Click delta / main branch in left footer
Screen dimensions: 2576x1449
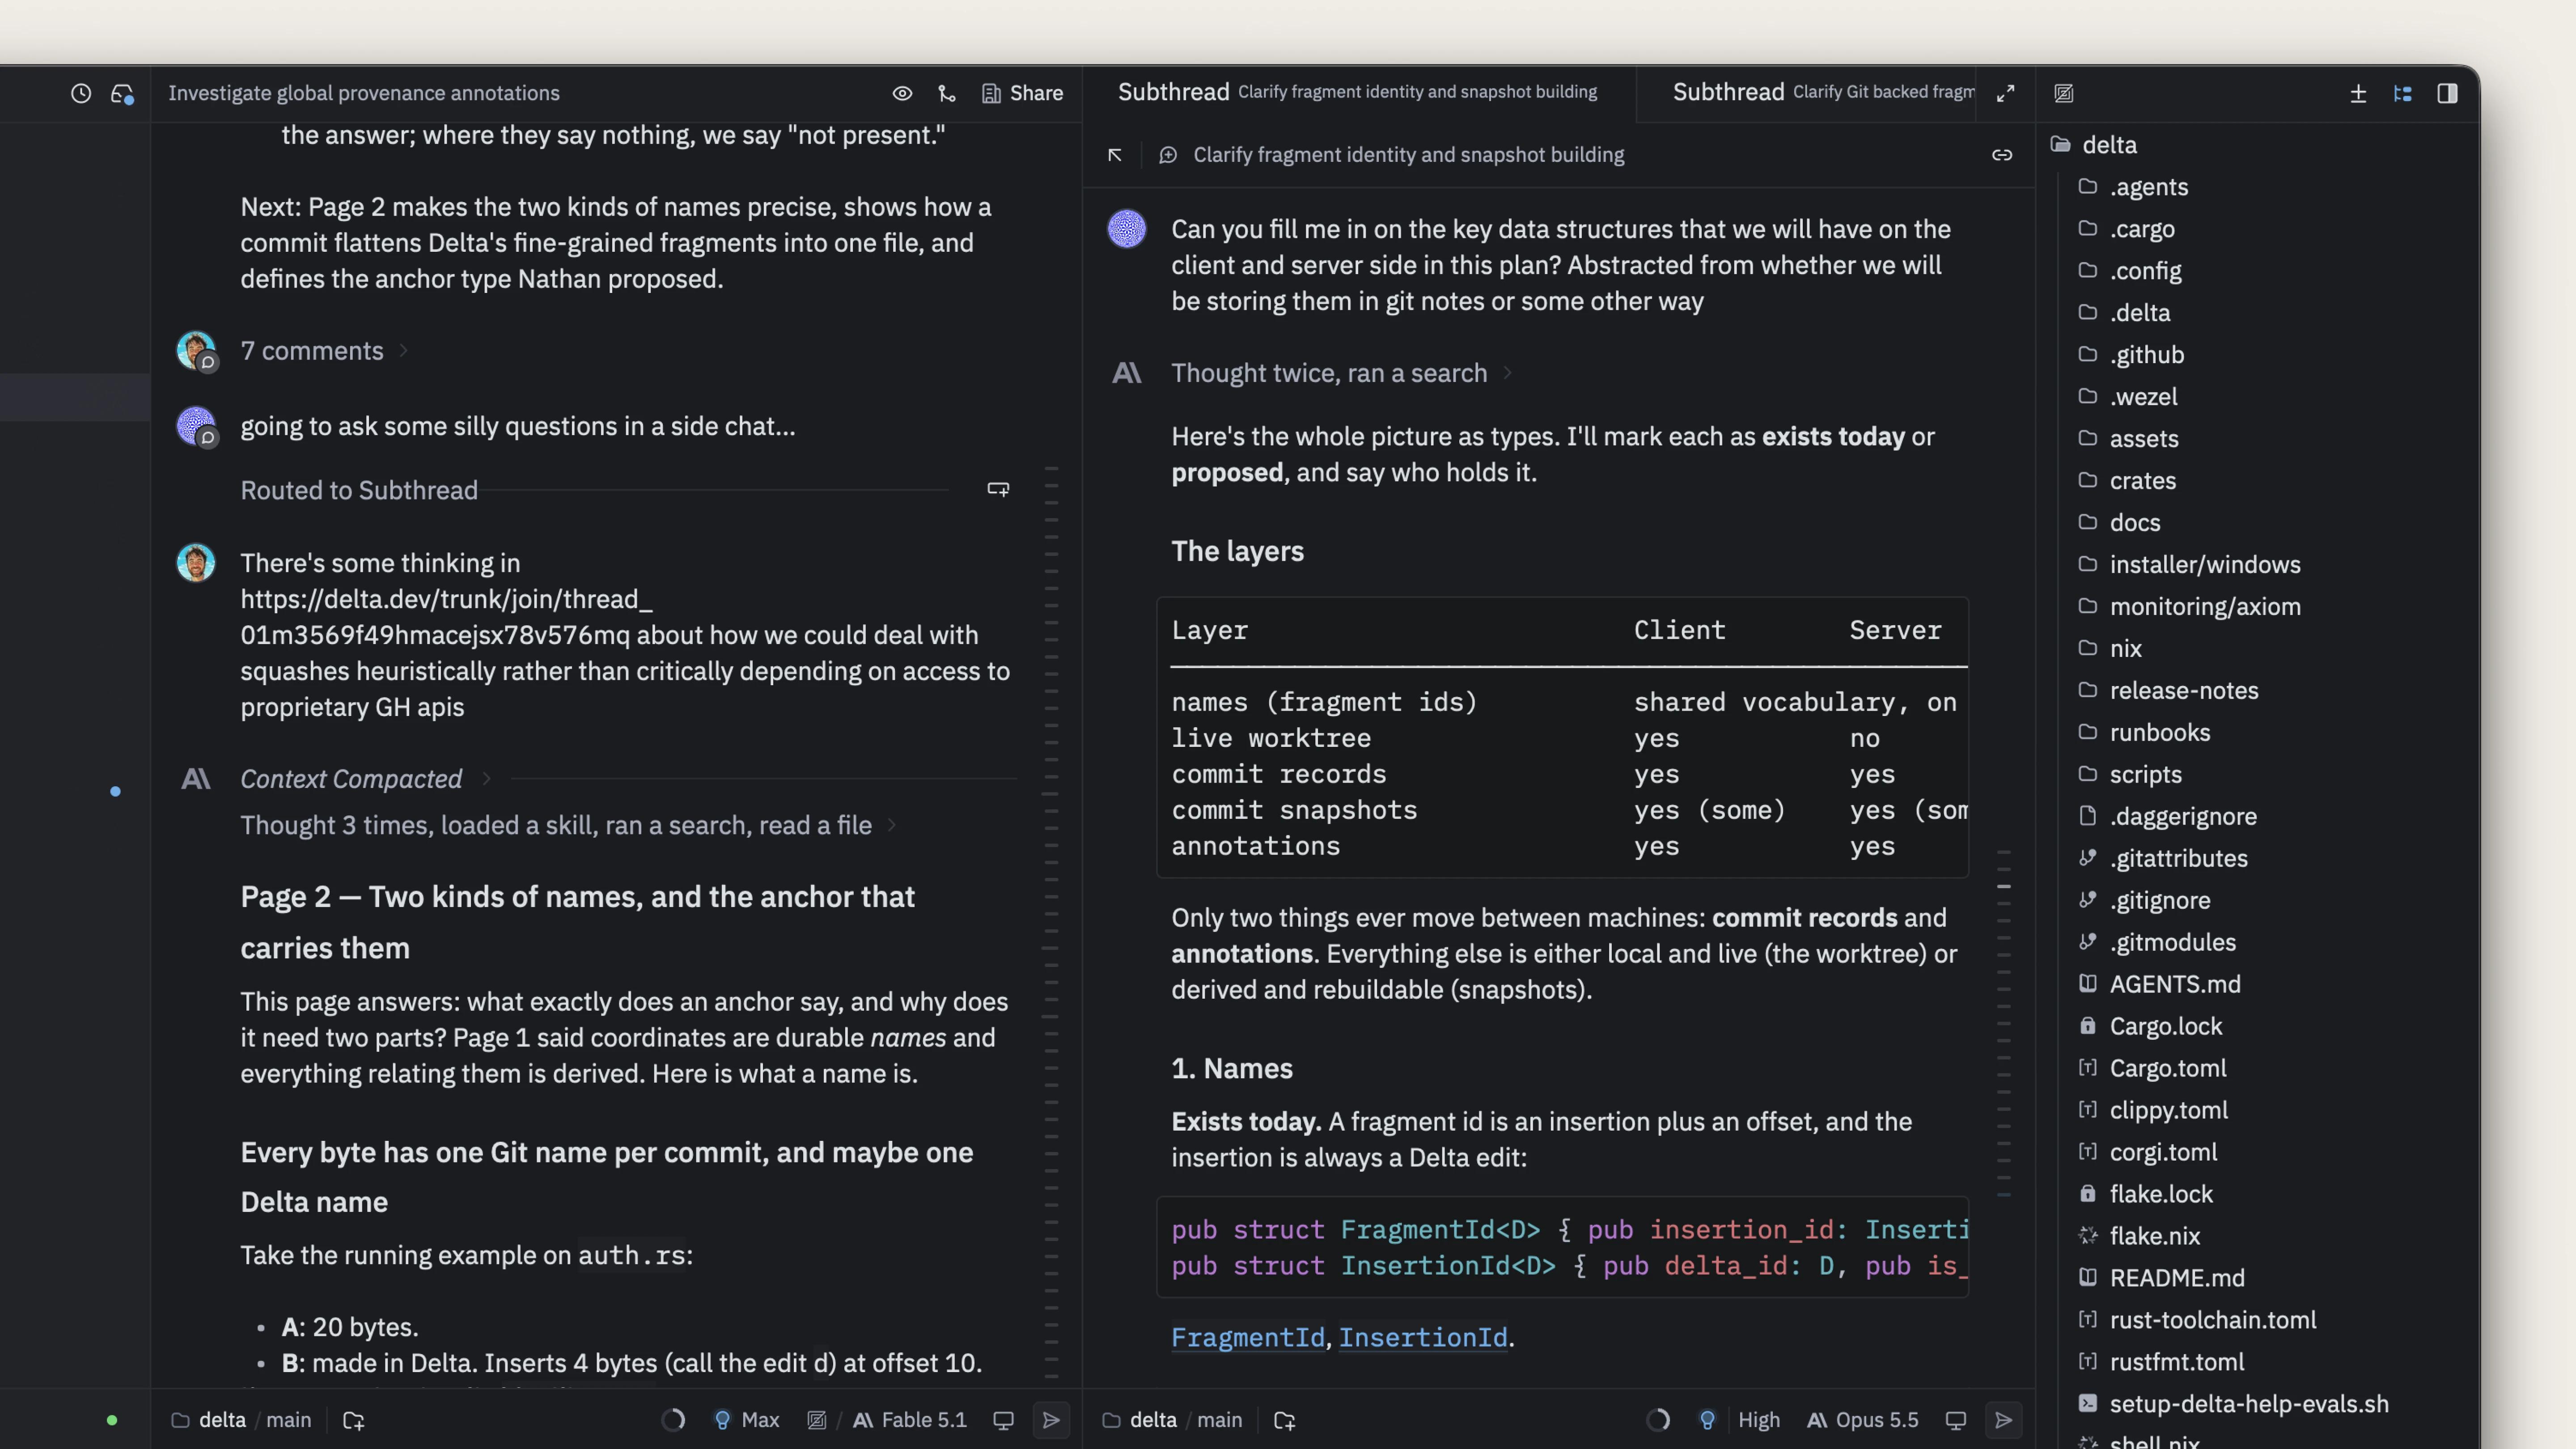241,1421
